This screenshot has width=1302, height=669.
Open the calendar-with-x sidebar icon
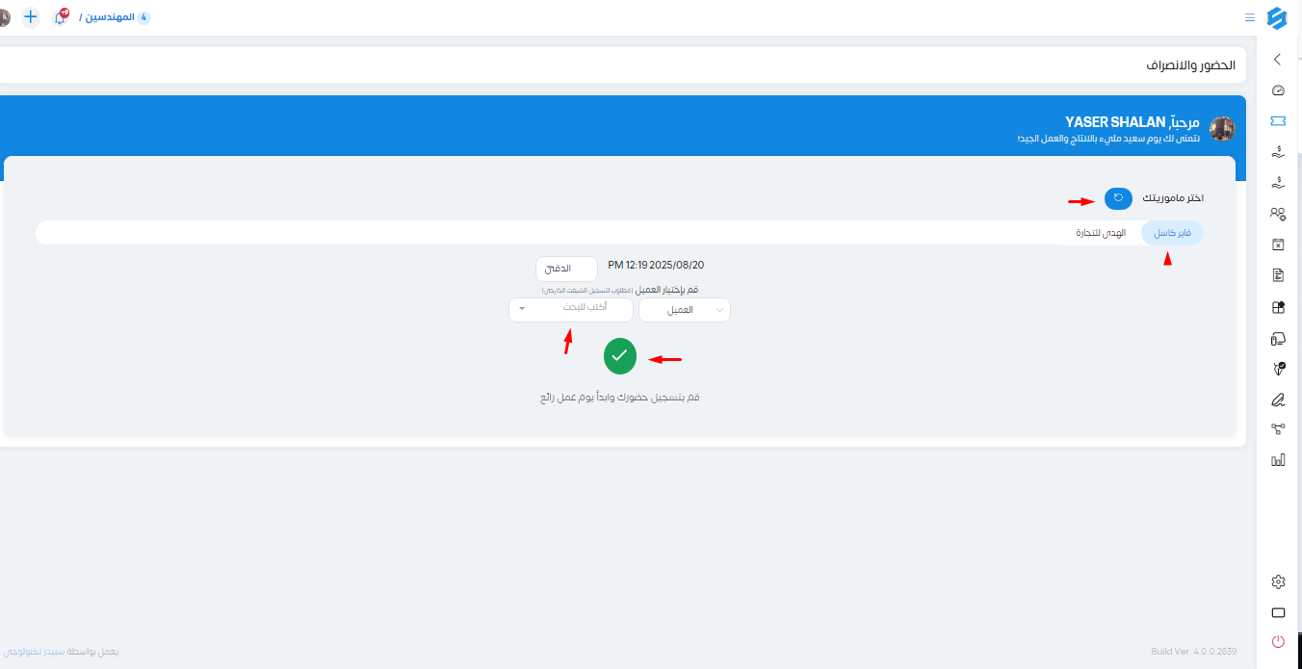pyautogui.click(x=1278, y=244)
